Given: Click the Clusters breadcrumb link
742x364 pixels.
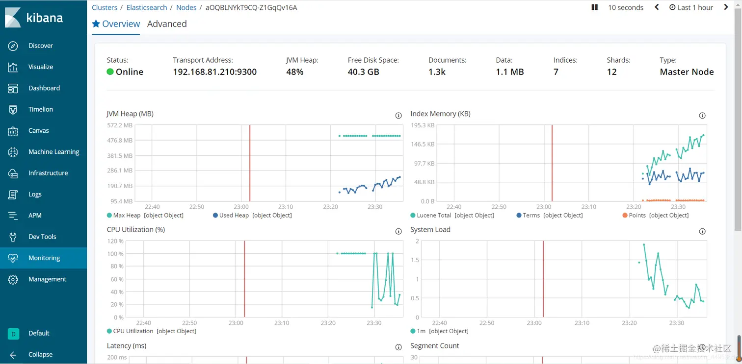Looking at the screenshot, I should (105, 7).
